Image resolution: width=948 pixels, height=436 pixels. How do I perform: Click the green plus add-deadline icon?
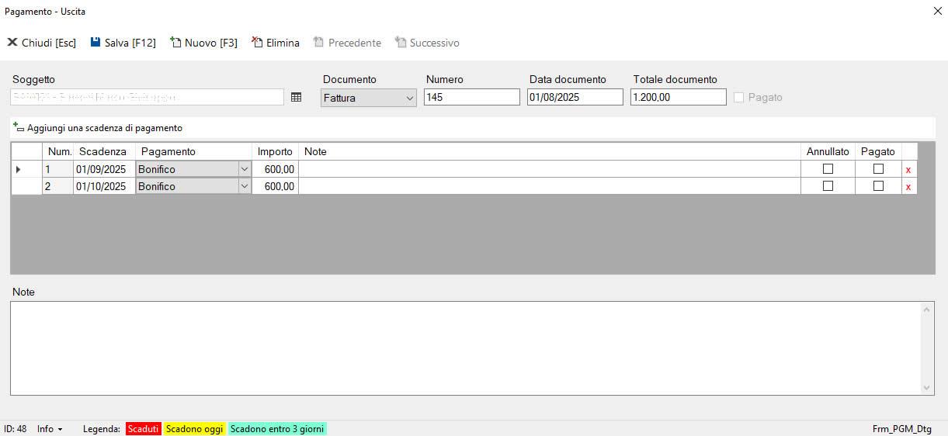tap(19, 127)
